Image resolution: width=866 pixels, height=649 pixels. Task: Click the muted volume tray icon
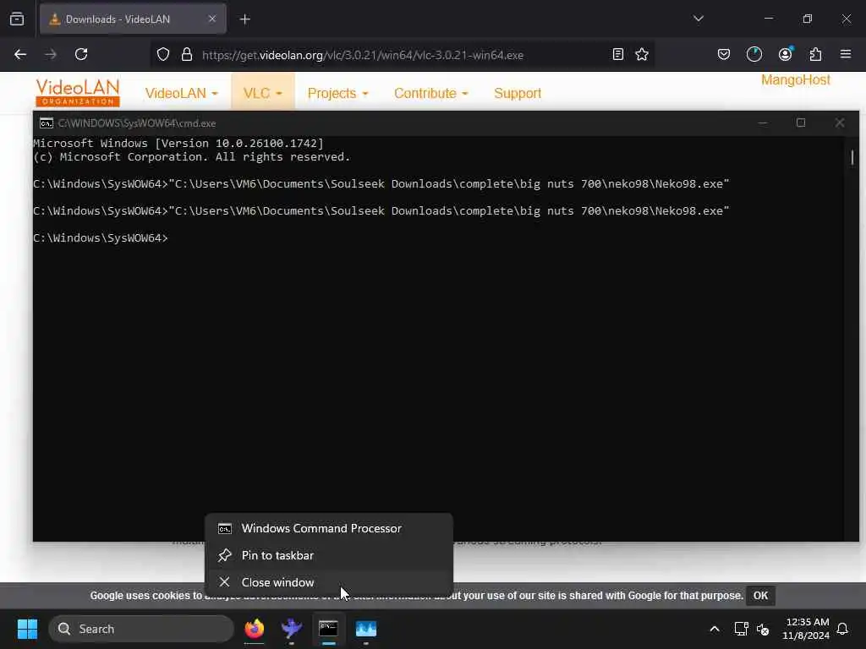(764, 629)
